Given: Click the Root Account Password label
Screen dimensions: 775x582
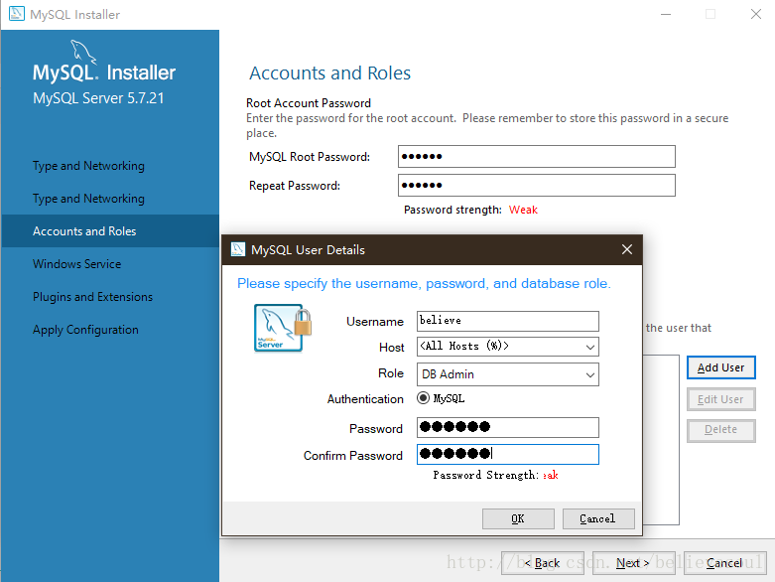Looking at the screenshot, I should click(x=309, y=103).
